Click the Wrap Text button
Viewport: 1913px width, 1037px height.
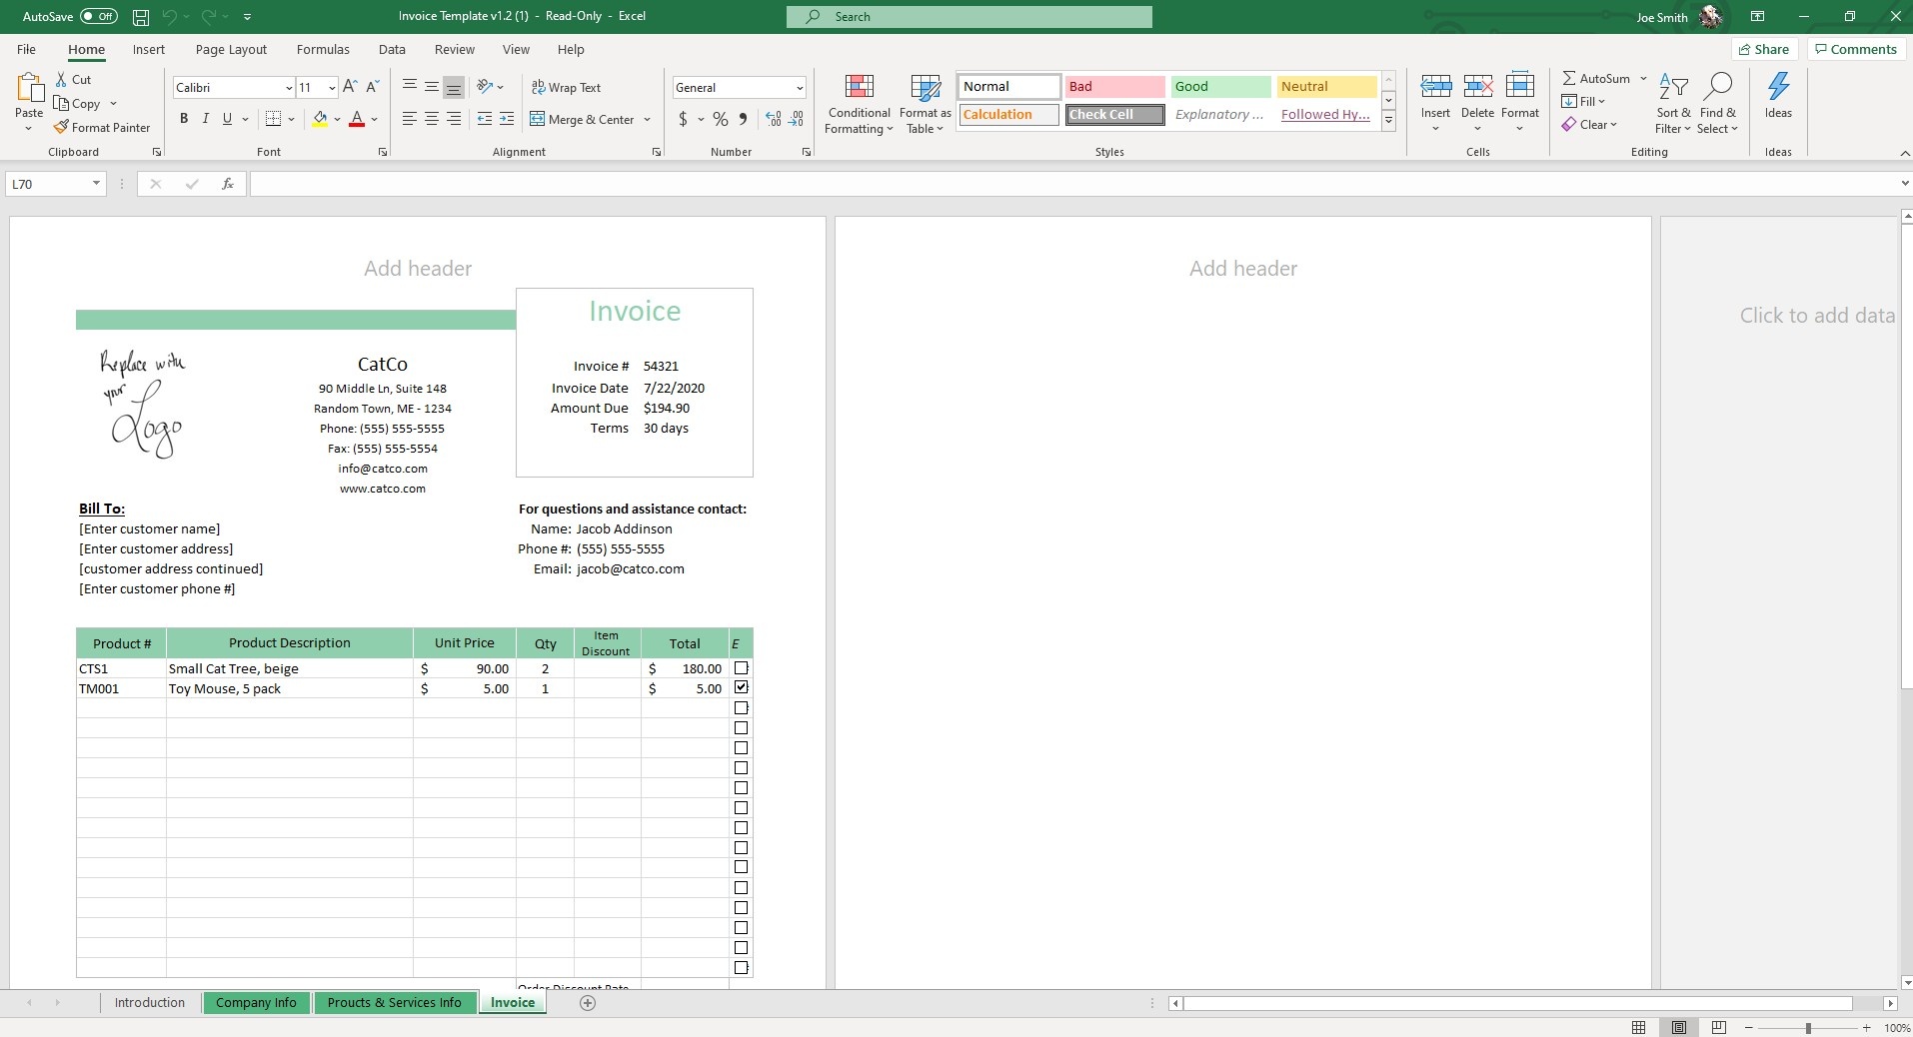coord(566,88)
